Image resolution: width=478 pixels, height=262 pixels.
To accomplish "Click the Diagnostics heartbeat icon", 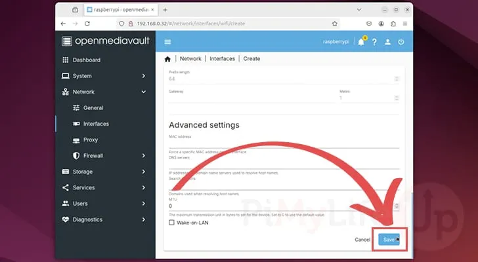I will click(x=66, y=219).
